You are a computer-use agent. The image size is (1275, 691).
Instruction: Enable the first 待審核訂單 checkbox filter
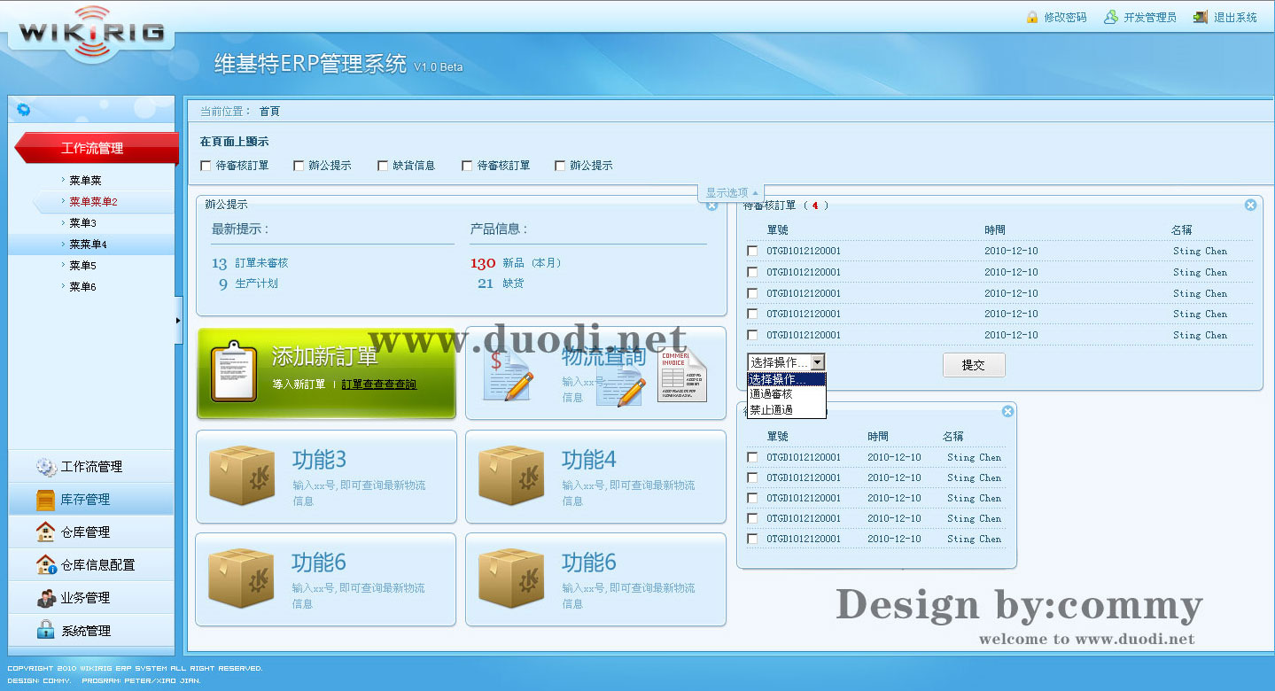pyautogui.click(x=206, y=165)
